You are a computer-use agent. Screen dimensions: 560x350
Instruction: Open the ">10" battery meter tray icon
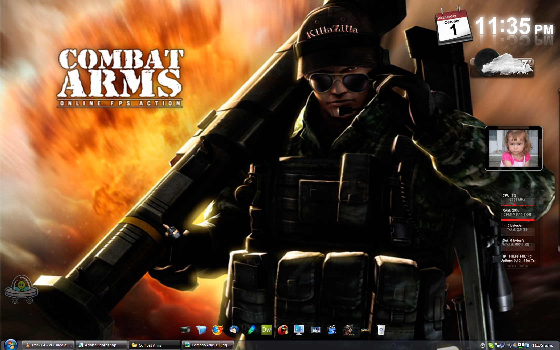[521, 345]
